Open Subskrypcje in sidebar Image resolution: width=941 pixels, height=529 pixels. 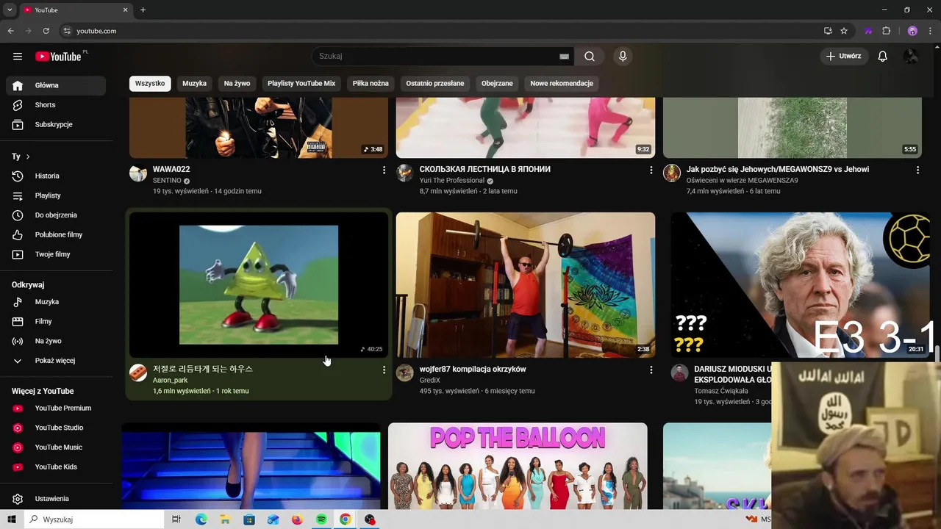pos(56,125)
